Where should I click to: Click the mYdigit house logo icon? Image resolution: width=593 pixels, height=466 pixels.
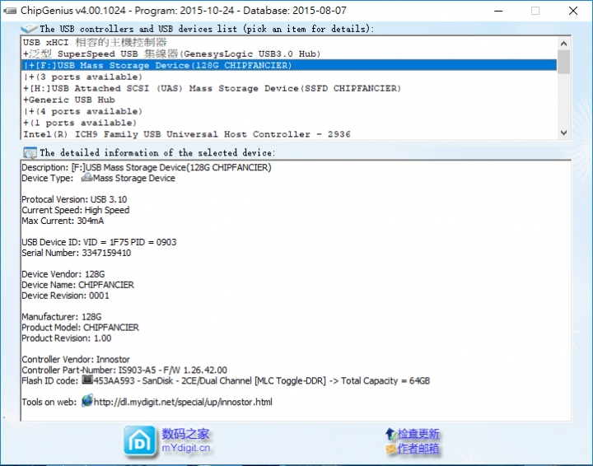(x=139, y=440)
